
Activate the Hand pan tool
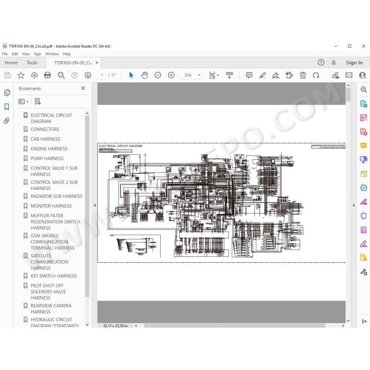coord(144,75)
